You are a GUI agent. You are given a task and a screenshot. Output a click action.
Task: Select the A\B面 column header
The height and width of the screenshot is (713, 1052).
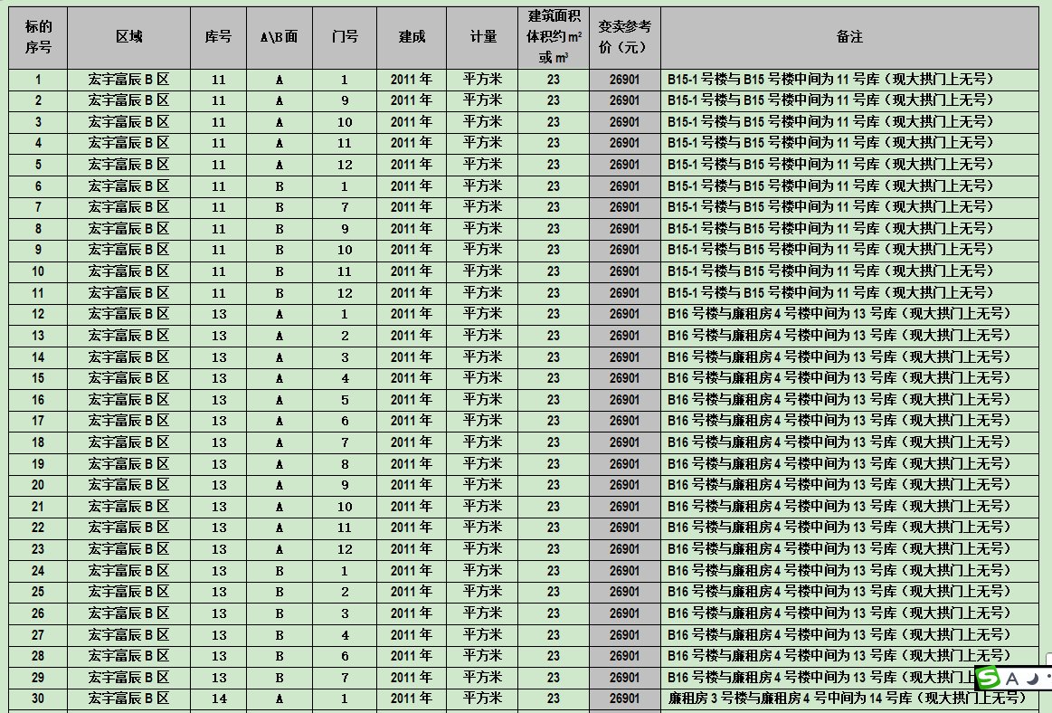click(x=279, y=36)
